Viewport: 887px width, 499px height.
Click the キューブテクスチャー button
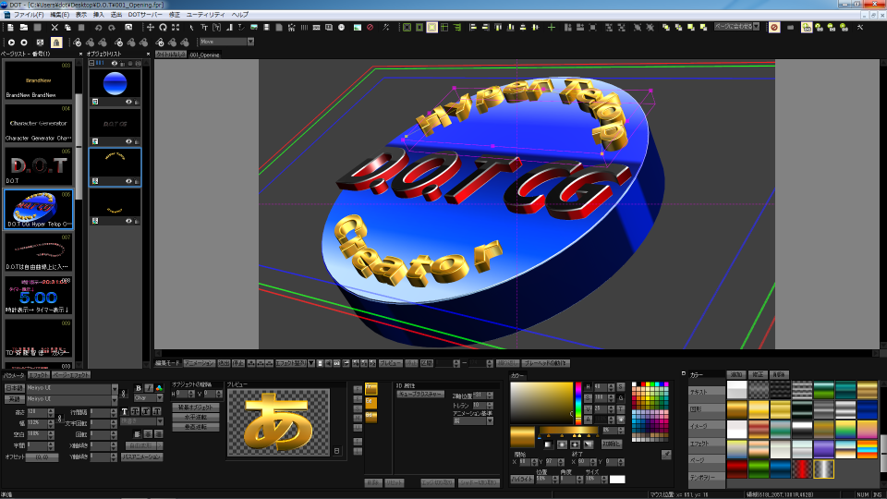coord(420,395)
